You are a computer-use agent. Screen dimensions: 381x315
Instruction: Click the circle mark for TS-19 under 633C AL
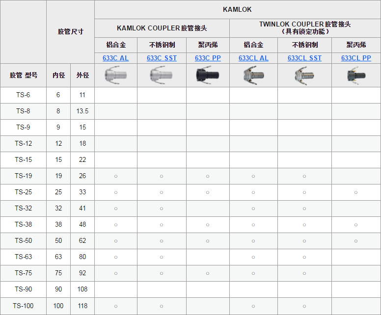[x=116, y=176]
